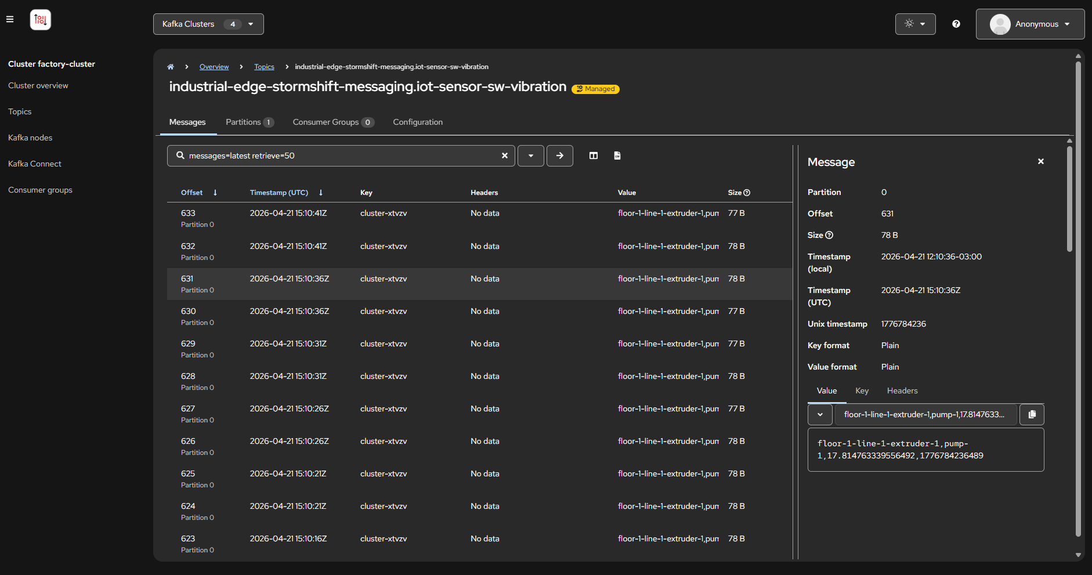The height and width of the screenshot is (575, 1092).
Task: Click the Message panel scrollbar
Action: (x=1069, y=198)
